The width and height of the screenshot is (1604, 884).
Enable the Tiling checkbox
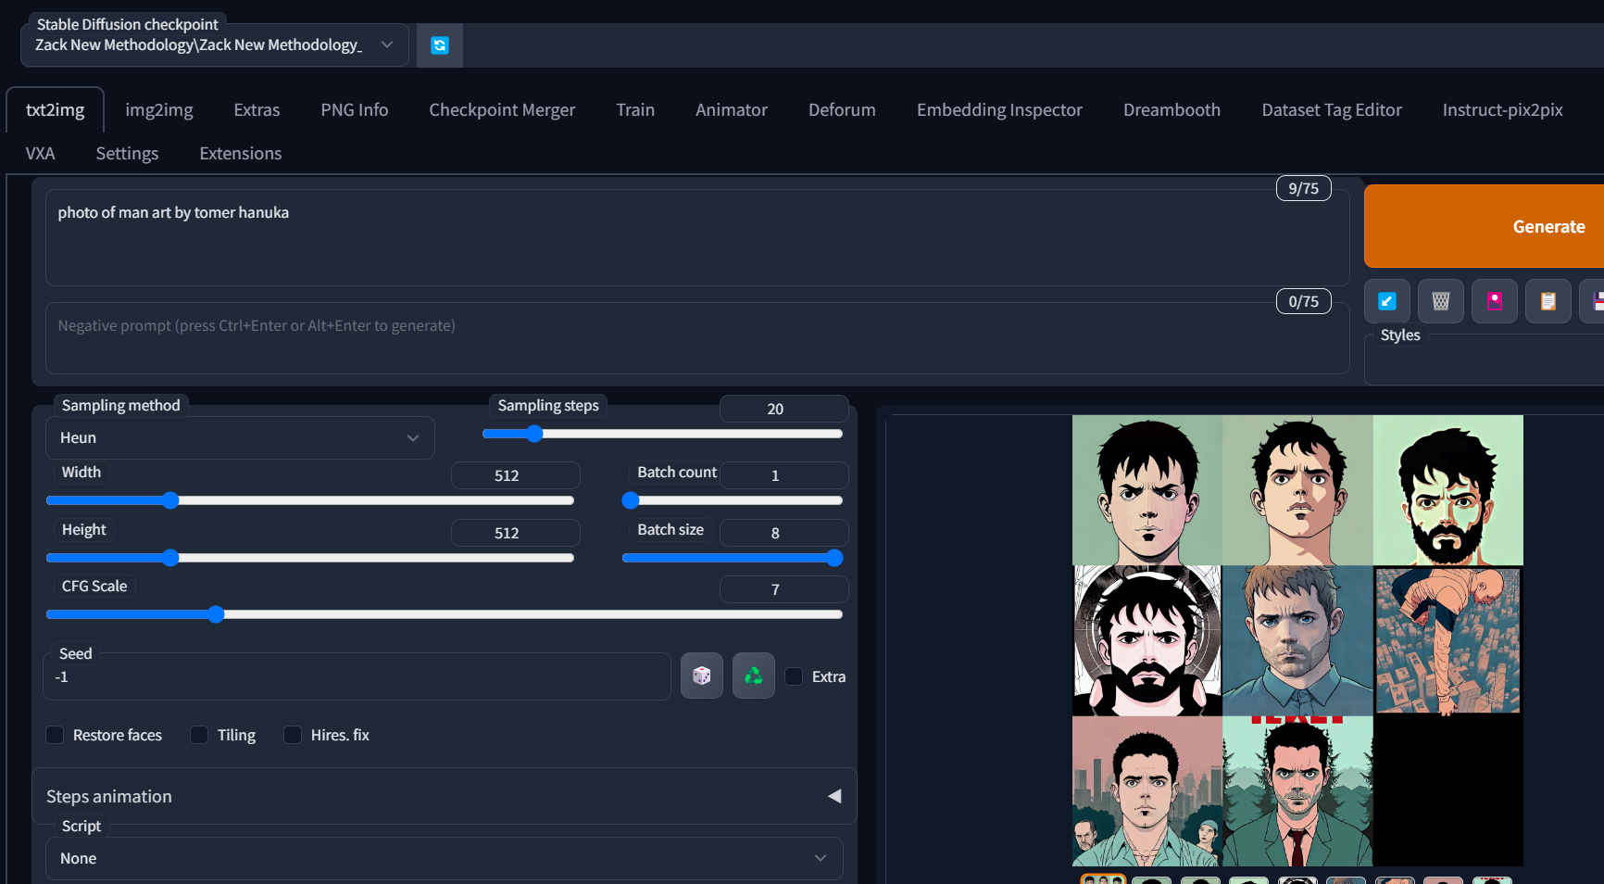[x=199, y=735]
